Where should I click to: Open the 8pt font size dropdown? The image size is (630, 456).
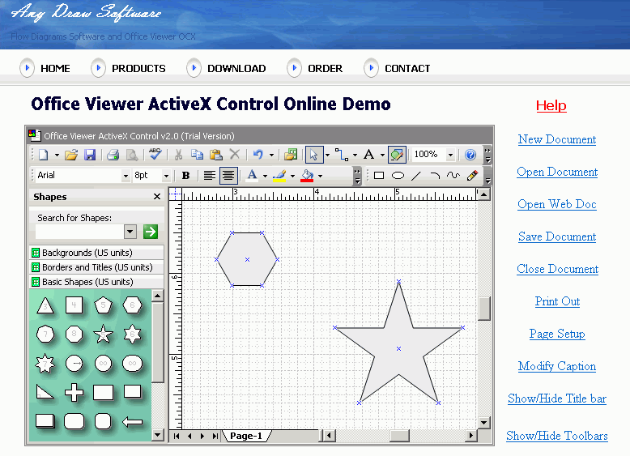point(166,176)
